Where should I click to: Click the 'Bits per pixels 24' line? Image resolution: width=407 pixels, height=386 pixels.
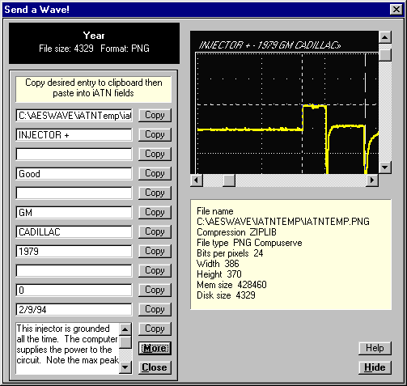[x=230, y=253]
